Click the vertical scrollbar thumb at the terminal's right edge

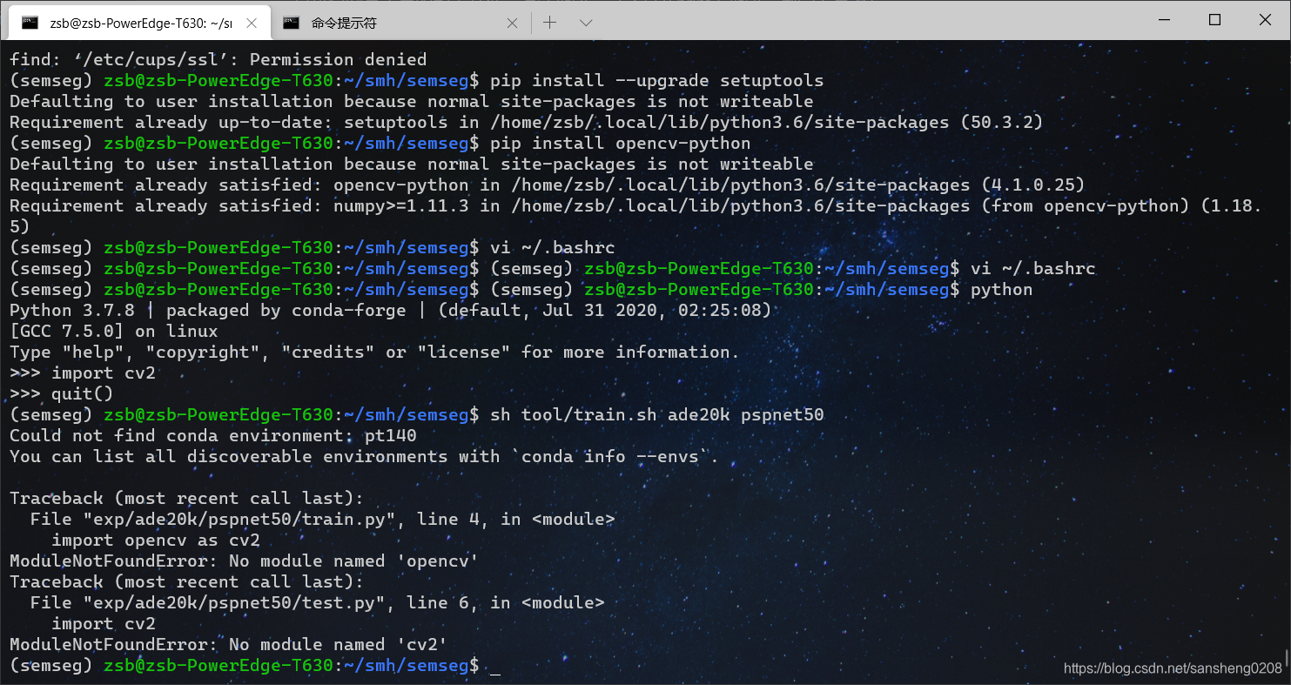tap(1287, 656)
